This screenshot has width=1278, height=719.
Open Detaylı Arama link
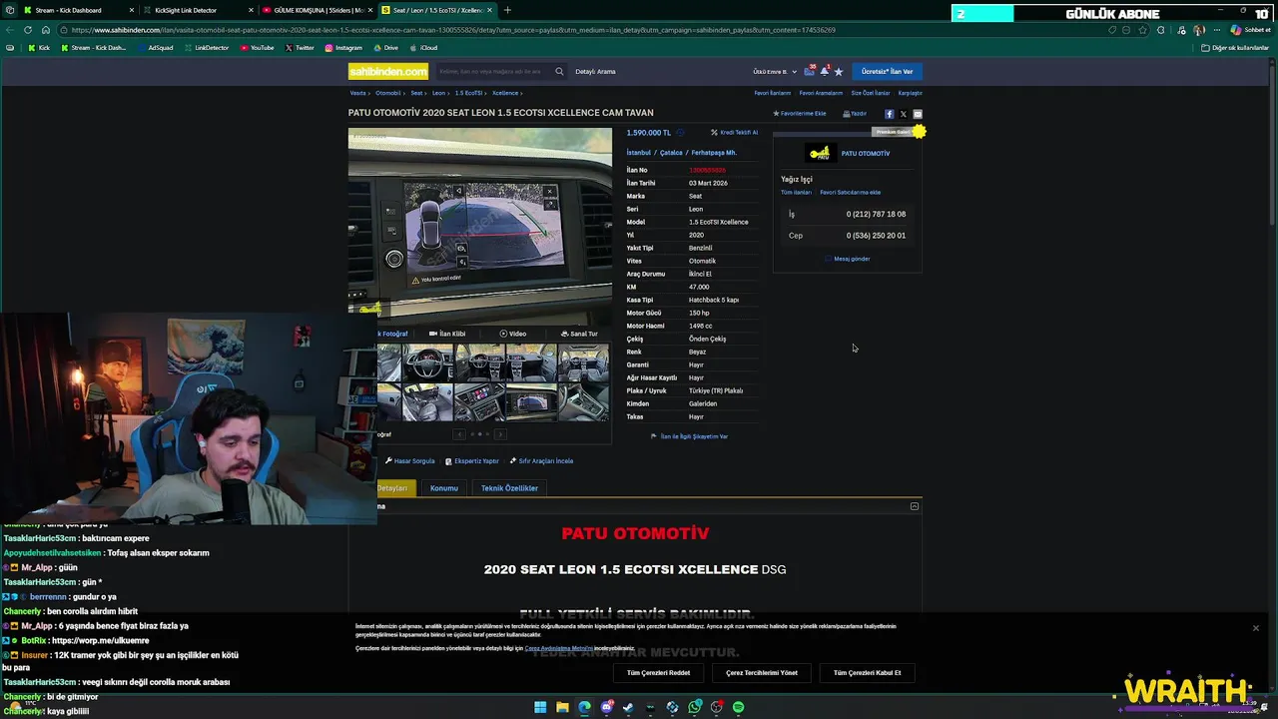tap(595, 71)
